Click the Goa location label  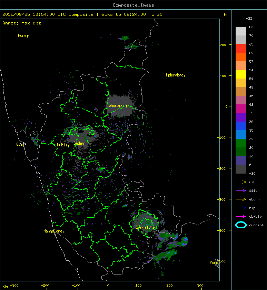click(20, 144)
